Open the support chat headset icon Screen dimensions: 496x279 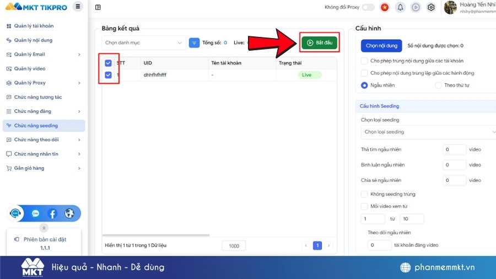pos(15,213)
